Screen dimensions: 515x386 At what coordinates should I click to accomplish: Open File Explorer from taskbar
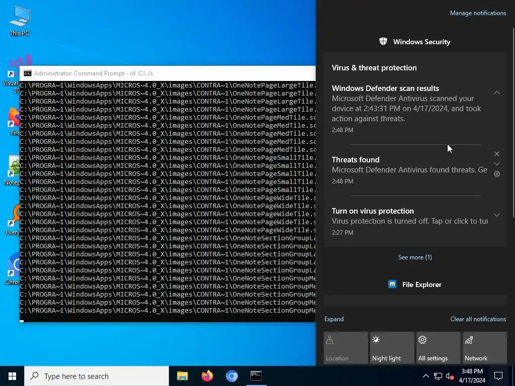182,376
